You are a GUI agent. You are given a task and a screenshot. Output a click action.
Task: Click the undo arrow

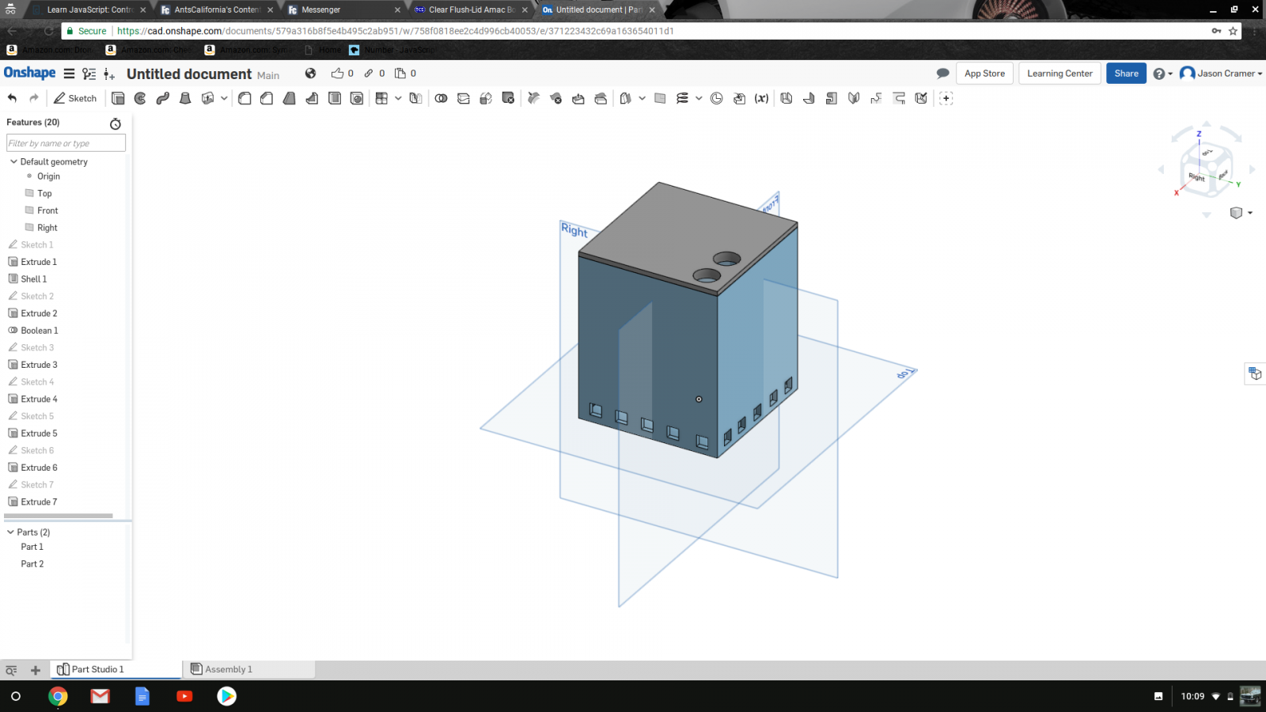click(12, 98)
